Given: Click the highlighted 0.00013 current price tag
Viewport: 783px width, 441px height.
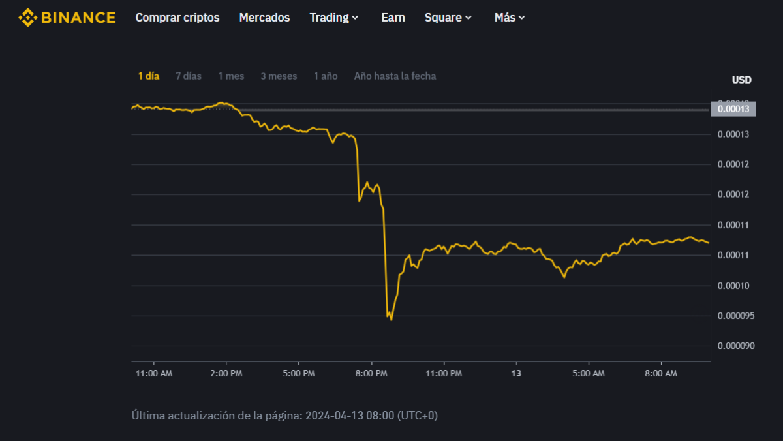Looking at the screenshot, I should click(x=733, y=109).
